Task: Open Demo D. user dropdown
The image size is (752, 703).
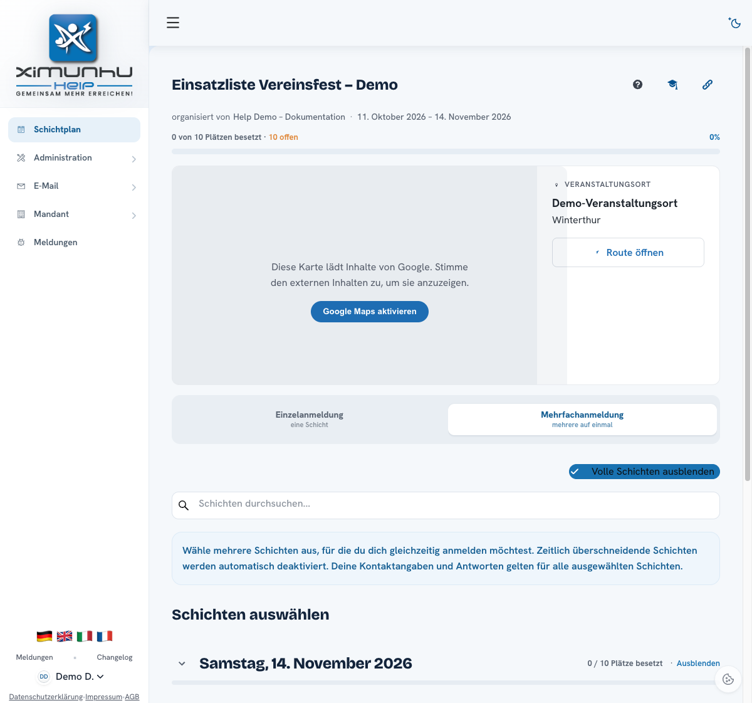Action: point(80,677)
